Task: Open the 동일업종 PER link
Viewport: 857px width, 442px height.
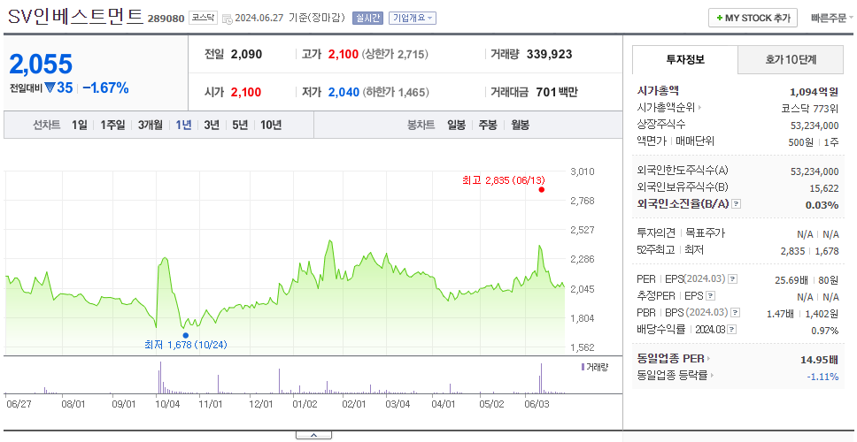Action: (670, 359)
